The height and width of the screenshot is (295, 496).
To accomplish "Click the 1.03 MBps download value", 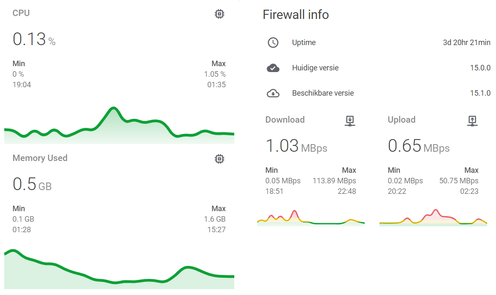I will click(296, 146).
